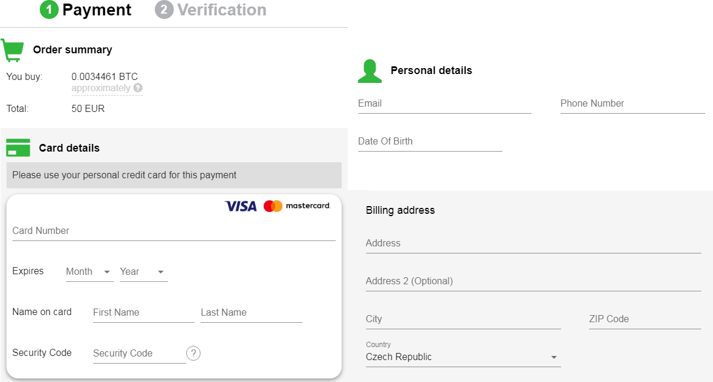The width and height of the screenshot is (713, 382).
Task: Open the Expires Year dropdown
Action: [x=143, y=272]
